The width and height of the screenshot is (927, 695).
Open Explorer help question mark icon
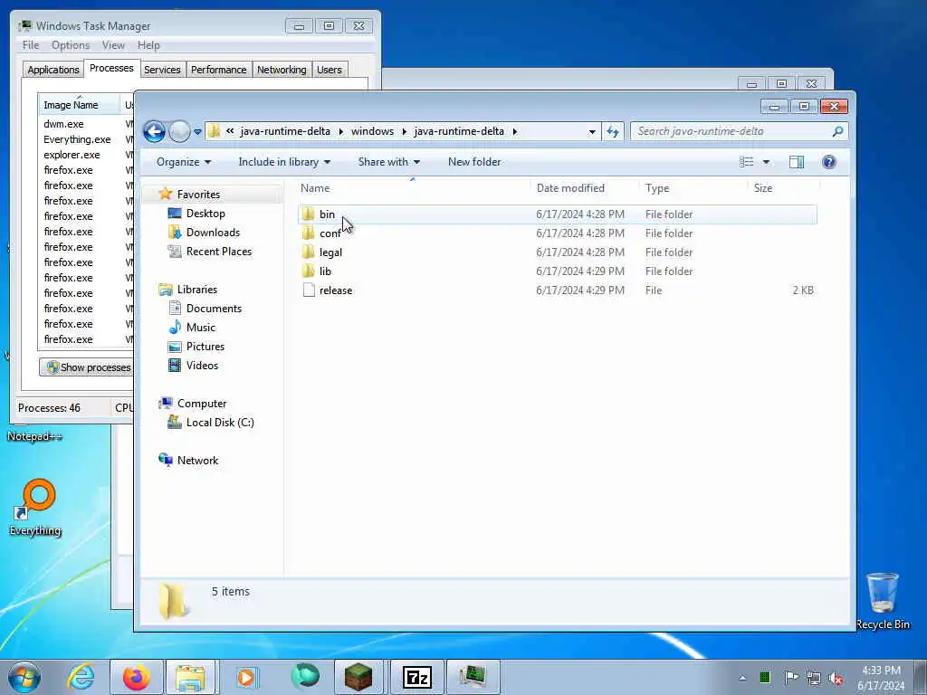[x=829, y=162]
